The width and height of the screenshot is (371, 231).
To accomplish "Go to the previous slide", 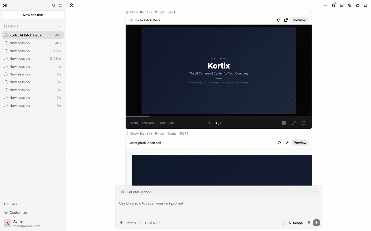I will (210, 123).
